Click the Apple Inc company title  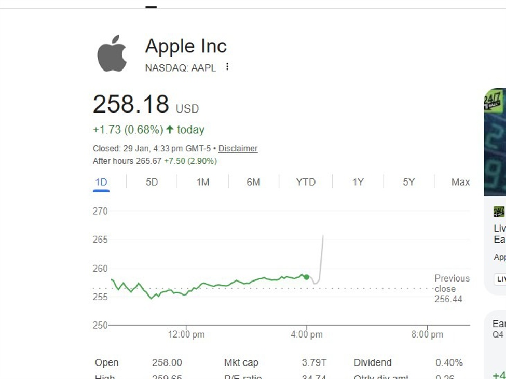tap(186, 46)
